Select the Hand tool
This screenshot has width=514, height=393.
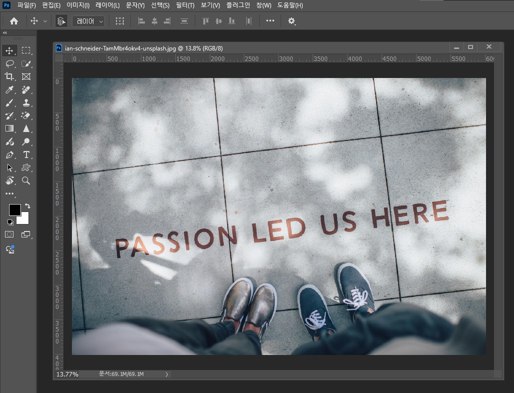click(9, 180)
